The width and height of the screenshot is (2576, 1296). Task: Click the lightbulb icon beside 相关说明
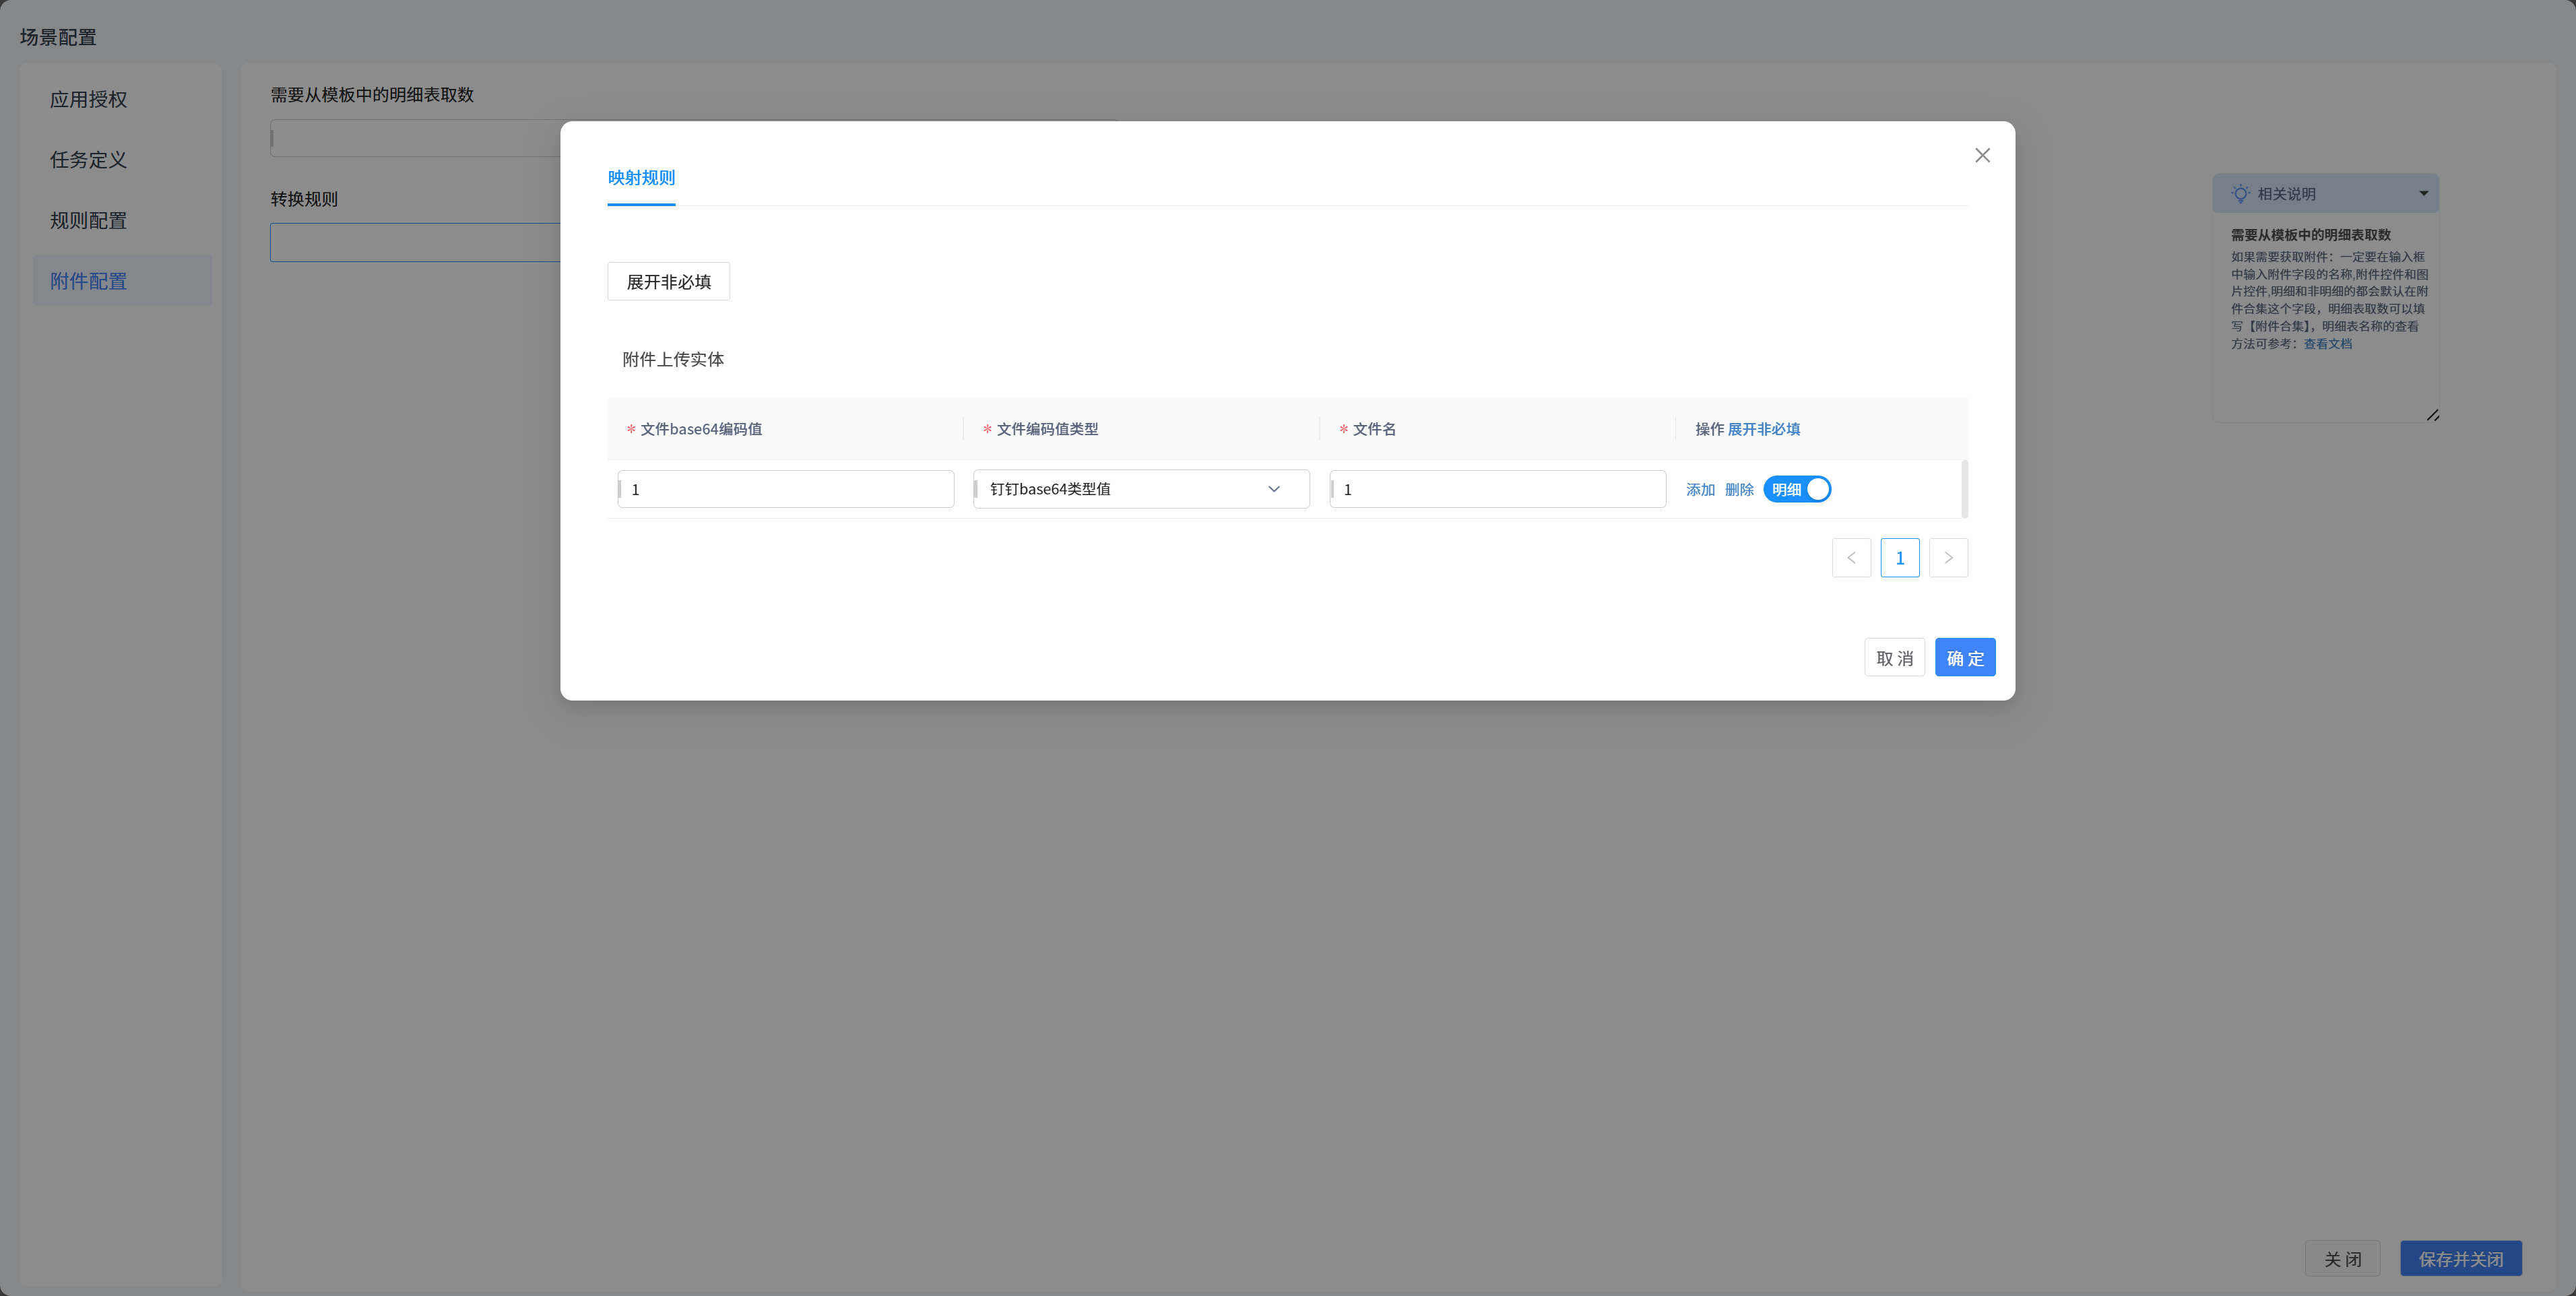coord(2240,193)
